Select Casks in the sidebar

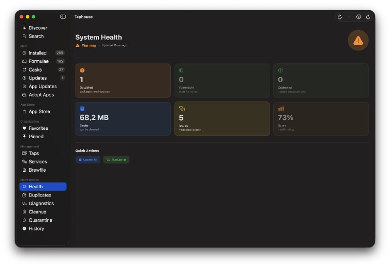[35, 70]
